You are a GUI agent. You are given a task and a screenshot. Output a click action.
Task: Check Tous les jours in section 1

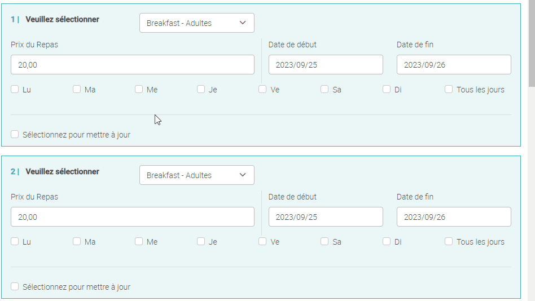449,89
